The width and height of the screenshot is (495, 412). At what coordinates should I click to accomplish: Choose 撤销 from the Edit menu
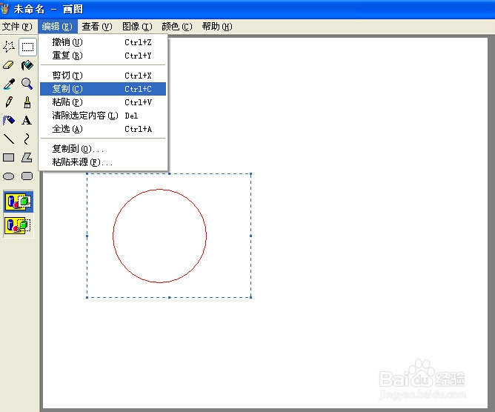click(103, 42)
